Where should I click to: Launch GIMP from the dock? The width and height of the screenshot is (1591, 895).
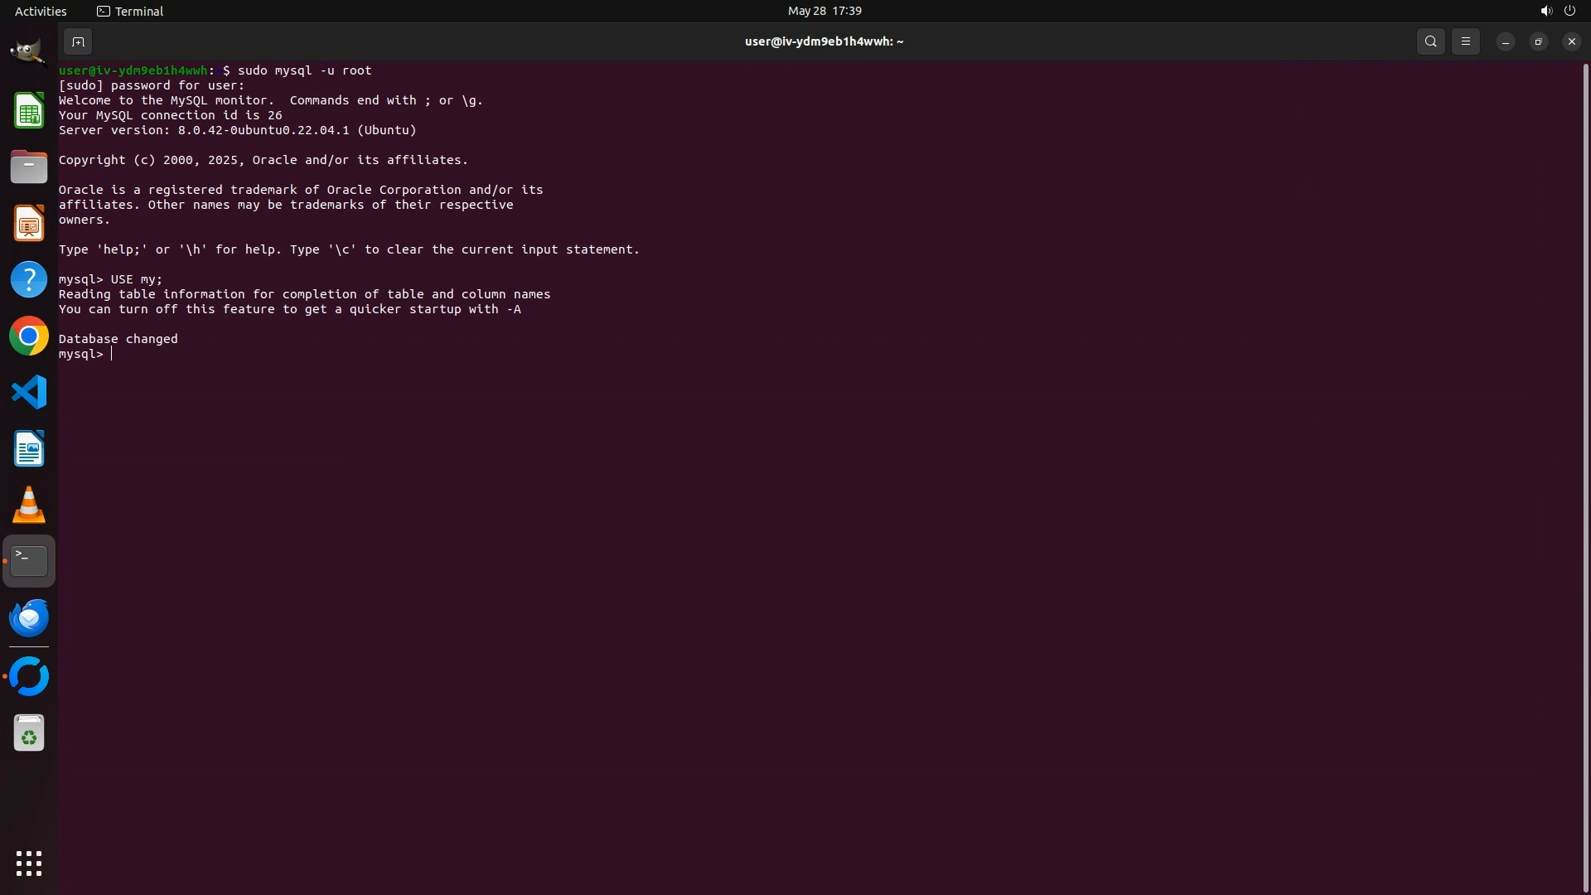pos(29,53)
